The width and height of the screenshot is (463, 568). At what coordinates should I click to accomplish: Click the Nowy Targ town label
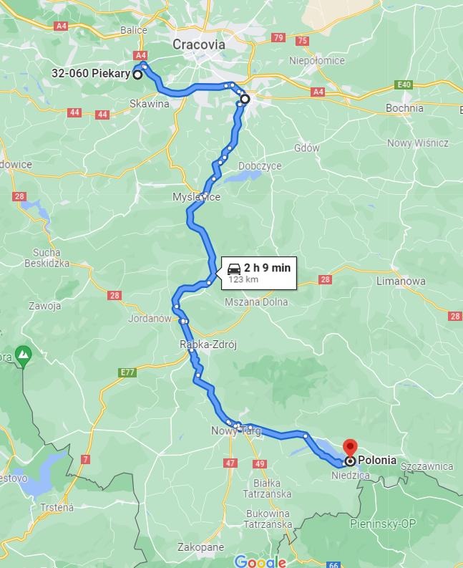(x=235, y=430)
